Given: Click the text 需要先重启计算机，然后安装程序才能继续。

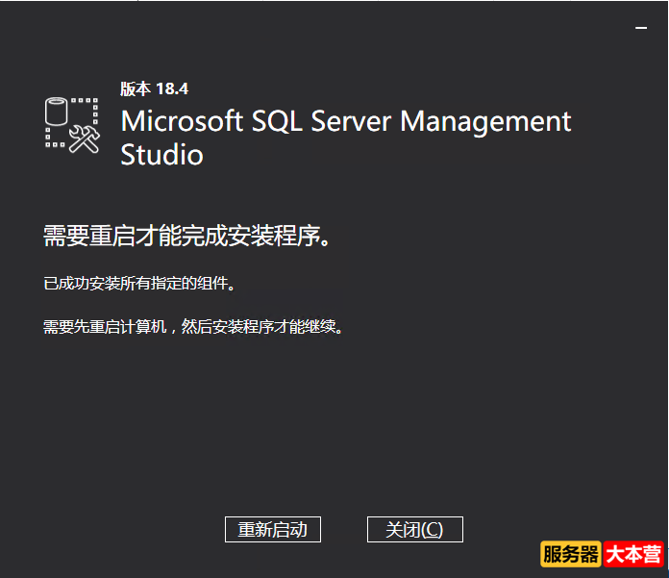Looking at the screenshot, I should click(x=193, y=327).
